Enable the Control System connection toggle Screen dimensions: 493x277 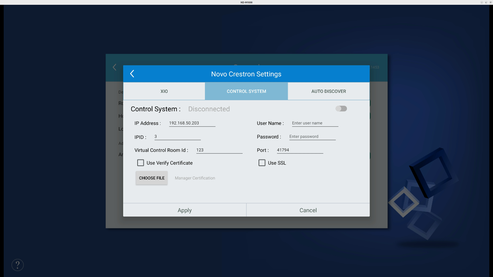341,109
